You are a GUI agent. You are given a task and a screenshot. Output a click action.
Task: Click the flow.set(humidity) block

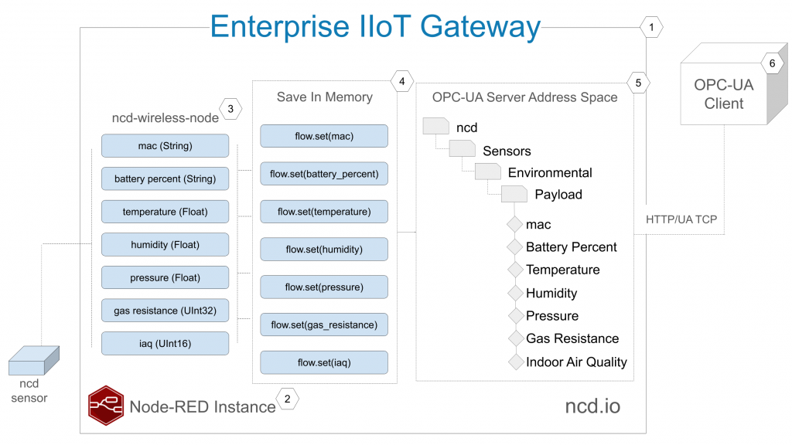pos(324,250)
